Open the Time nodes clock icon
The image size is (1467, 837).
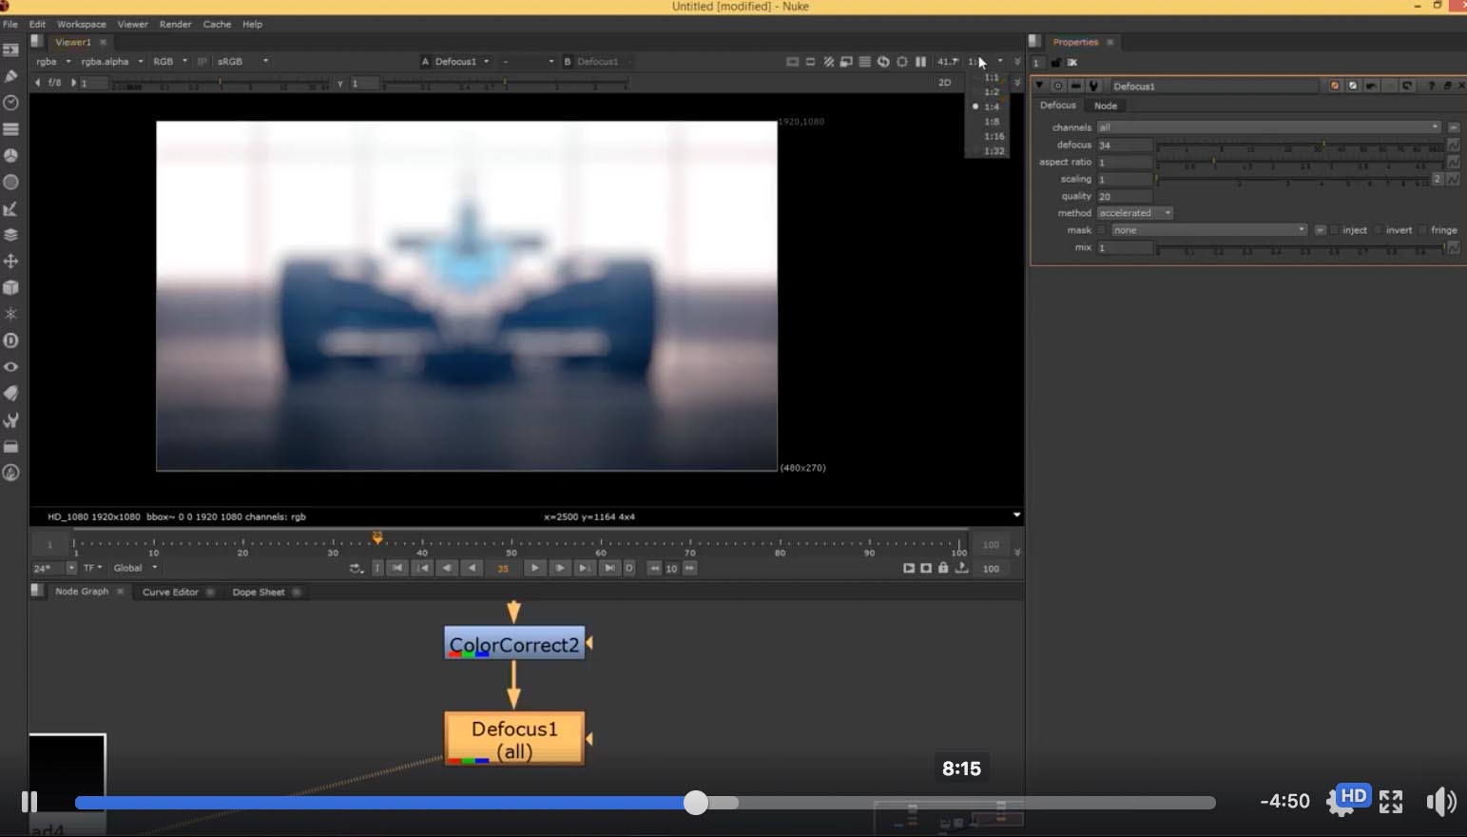point(11,103)
